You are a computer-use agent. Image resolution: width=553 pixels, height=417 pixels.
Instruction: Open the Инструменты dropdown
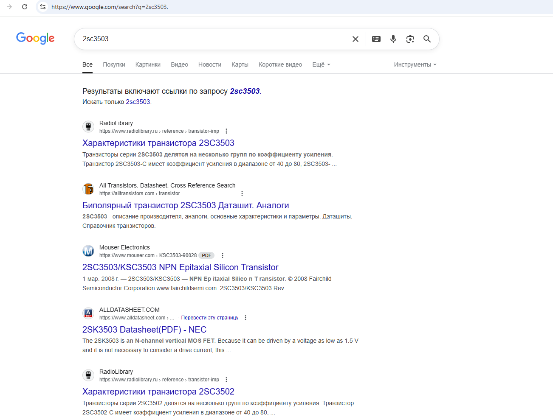[415, 64]
